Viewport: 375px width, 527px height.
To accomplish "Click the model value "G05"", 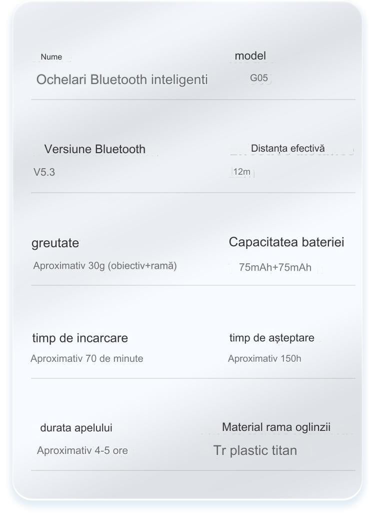I will pos(259,78).
